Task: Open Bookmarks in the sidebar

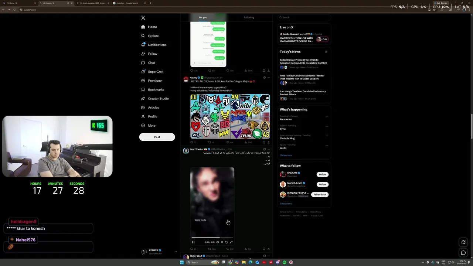Action: pyautogui.click(x=153, y=89)
